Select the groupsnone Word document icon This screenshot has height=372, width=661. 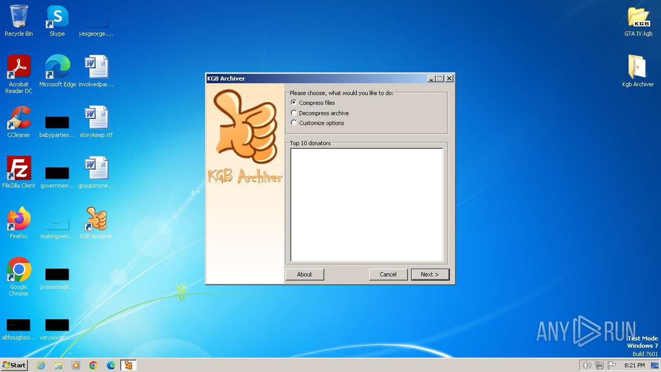[96, 173]
